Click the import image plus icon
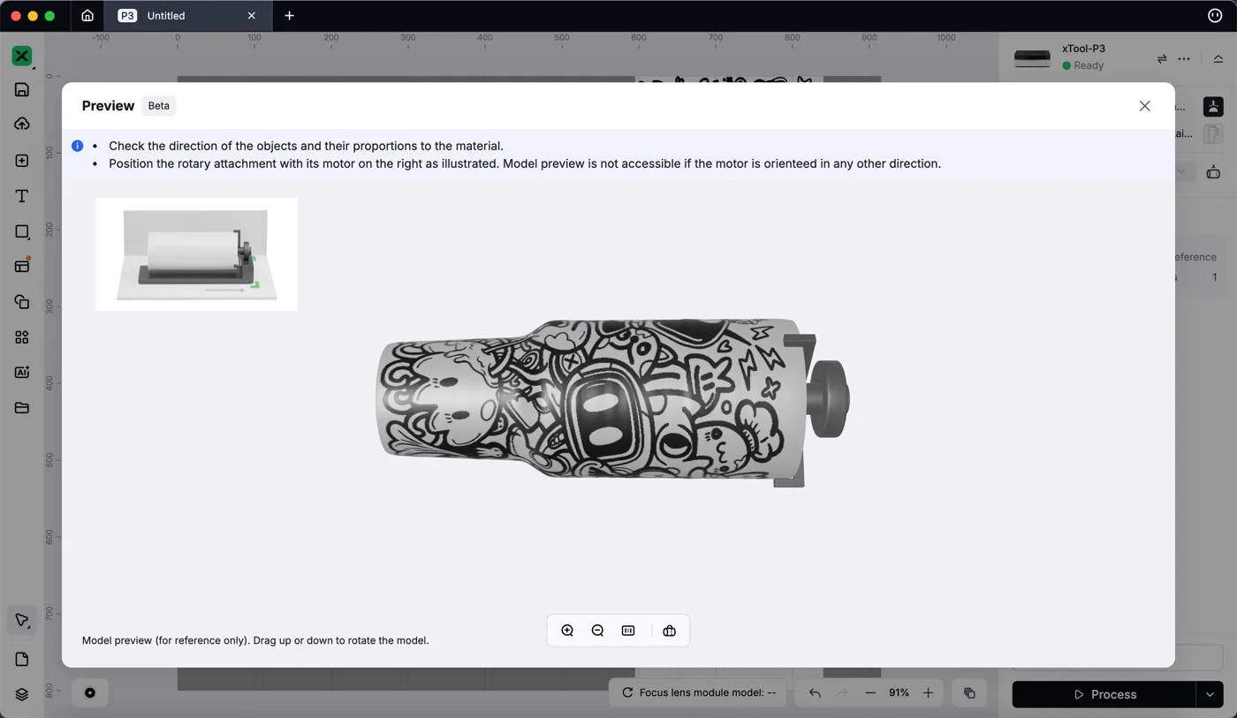1237x718 pixels. click(22, 161)
